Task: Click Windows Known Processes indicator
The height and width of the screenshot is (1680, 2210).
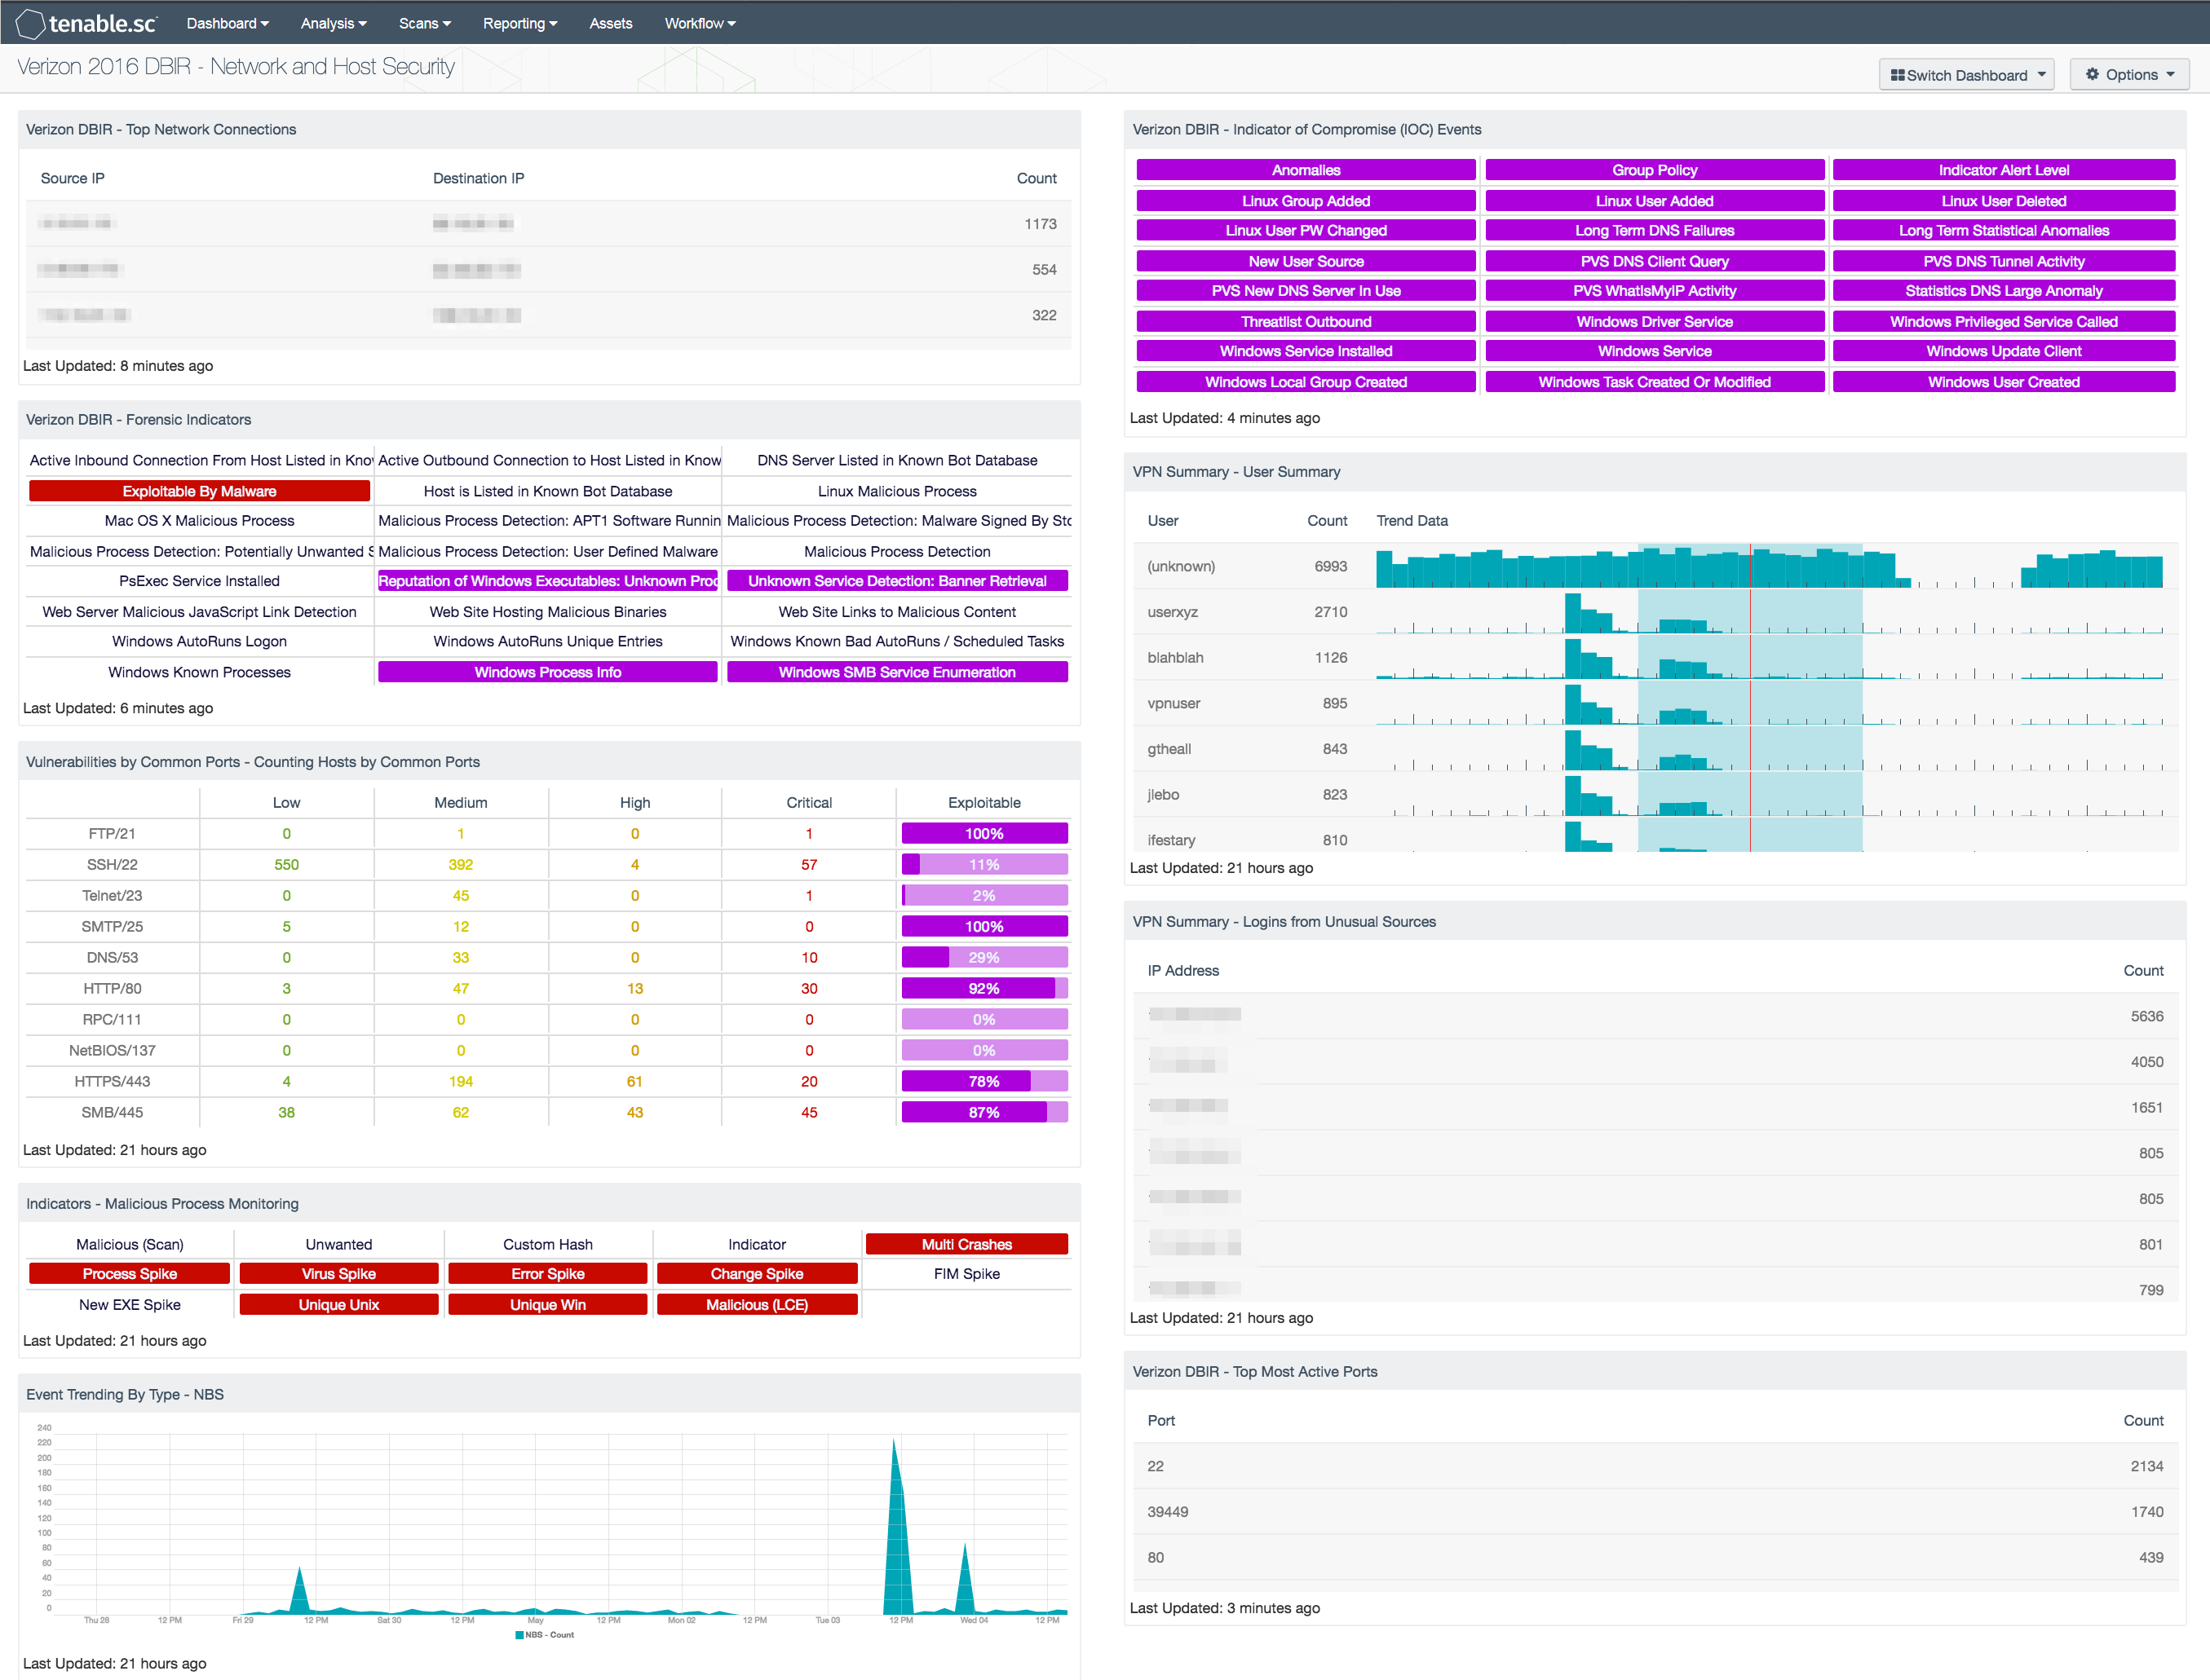Action: click(x=199, y=672)
